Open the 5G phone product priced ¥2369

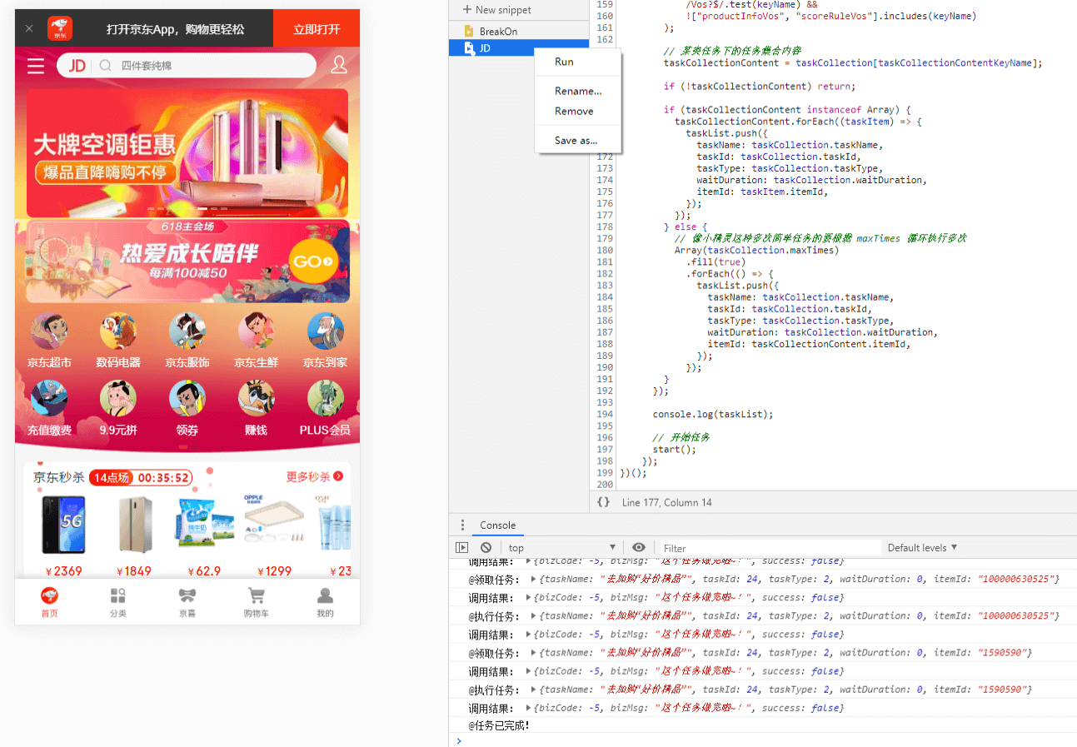(63, 535)
